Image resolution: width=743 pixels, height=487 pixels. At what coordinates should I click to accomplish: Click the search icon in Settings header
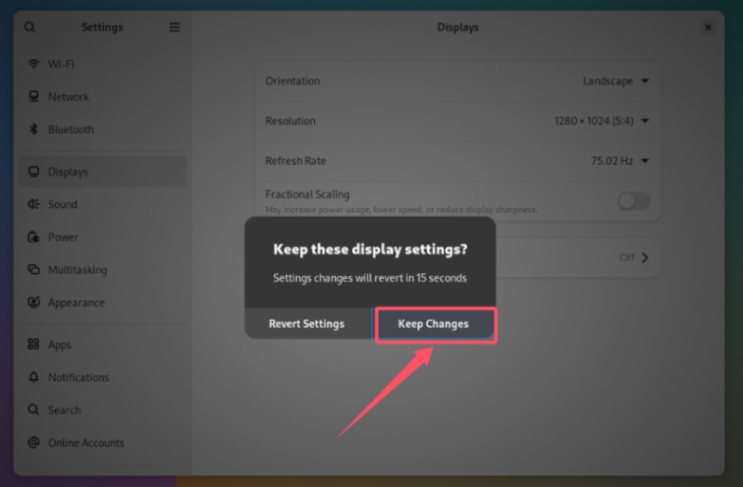[x=30, y=27]
